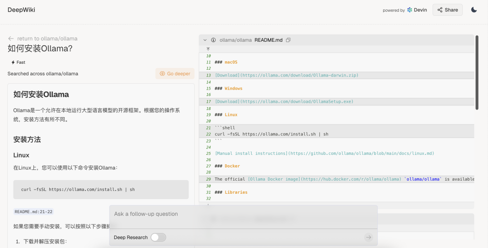Collapse the README.md file panel chevron

coord(205,40)
